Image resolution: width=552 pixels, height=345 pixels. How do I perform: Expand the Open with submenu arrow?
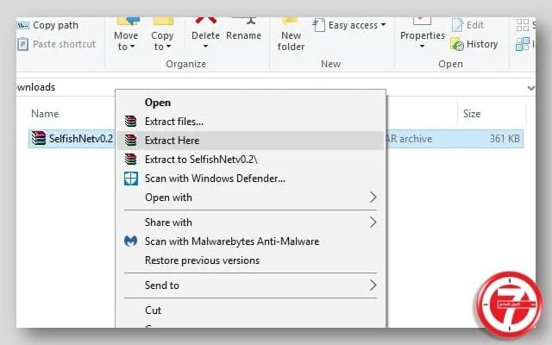[x=373, y=198]
